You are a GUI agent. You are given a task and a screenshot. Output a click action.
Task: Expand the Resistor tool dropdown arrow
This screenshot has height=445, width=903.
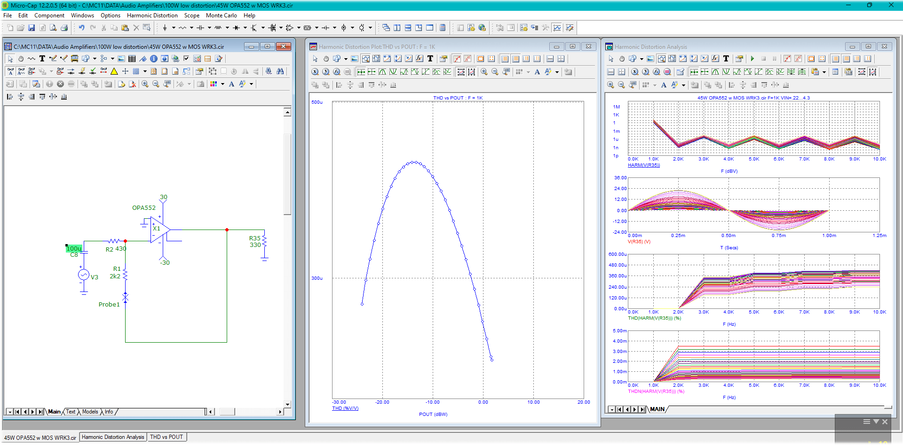[191, 28]
